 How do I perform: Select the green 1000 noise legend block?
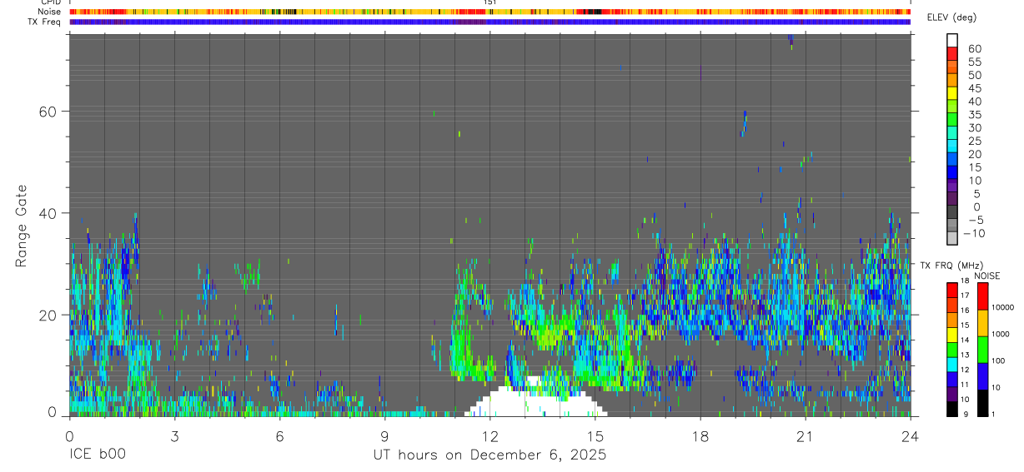coord(981,350)
